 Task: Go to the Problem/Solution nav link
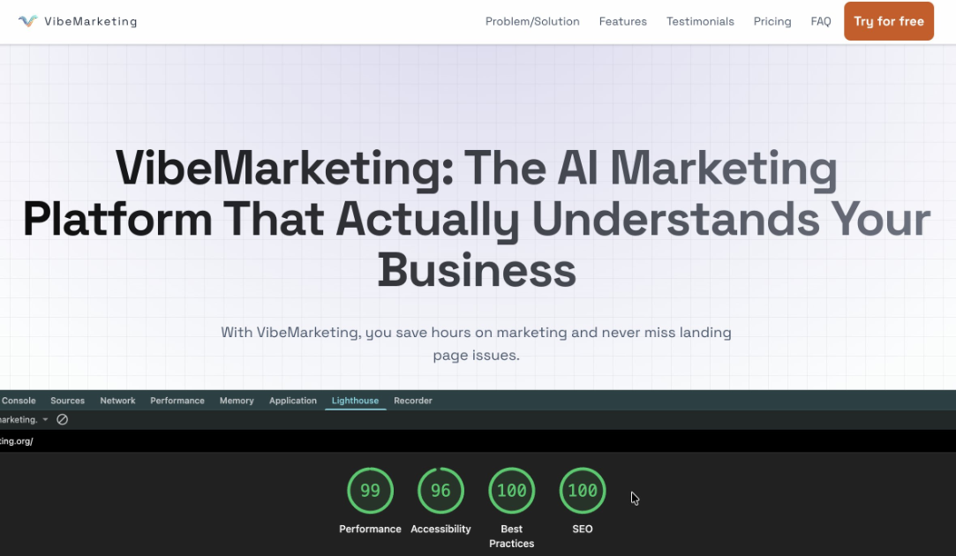coord(532,21)
